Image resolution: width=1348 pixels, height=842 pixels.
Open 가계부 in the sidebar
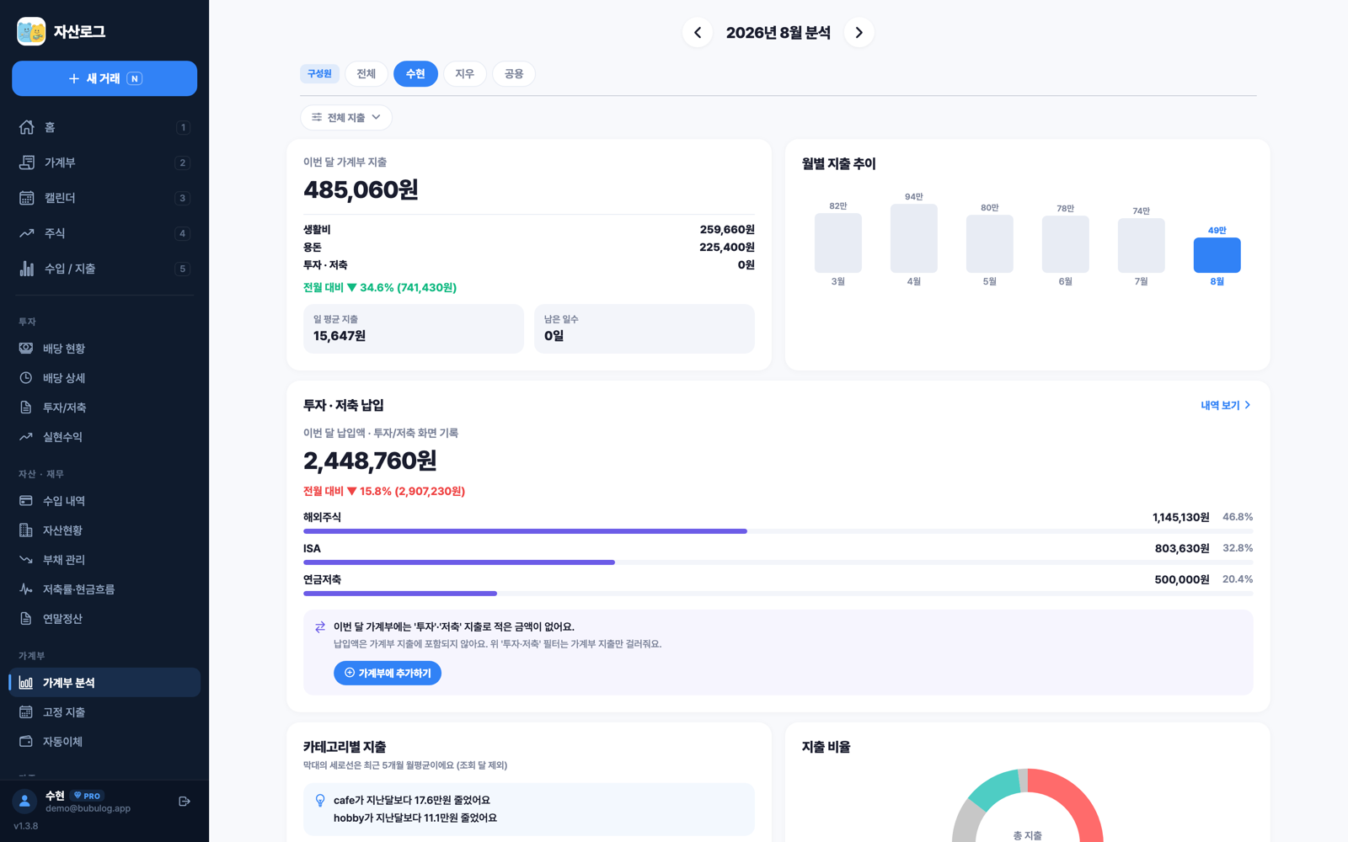(x=104, y=163)
